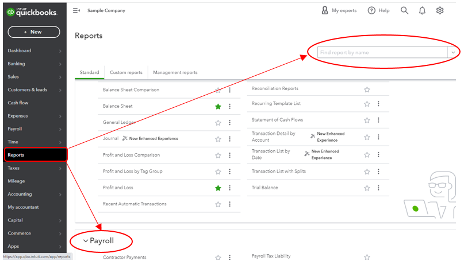Open Mileage in the sidebar
464x261 pixels.
pos(16,181)
